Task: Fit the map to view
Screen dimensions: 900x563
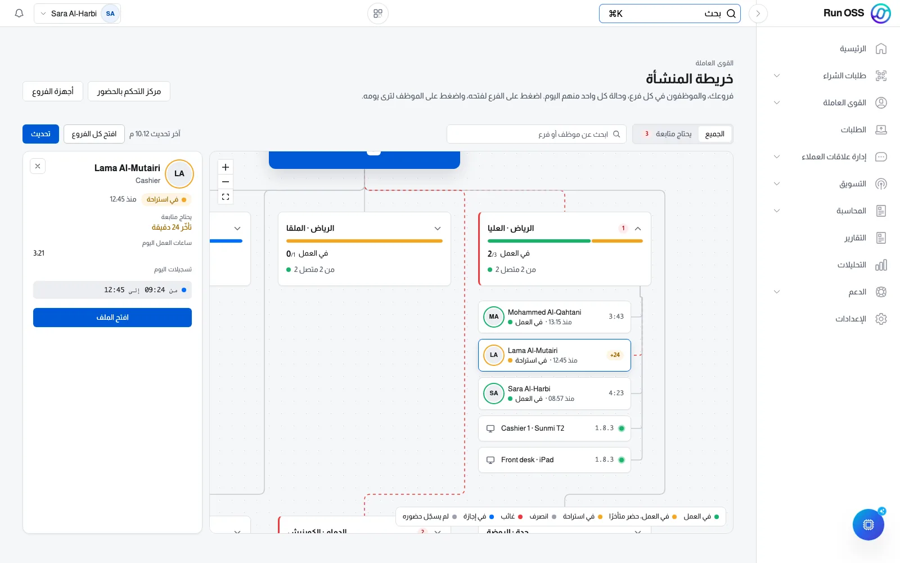Action: point(226,197)
